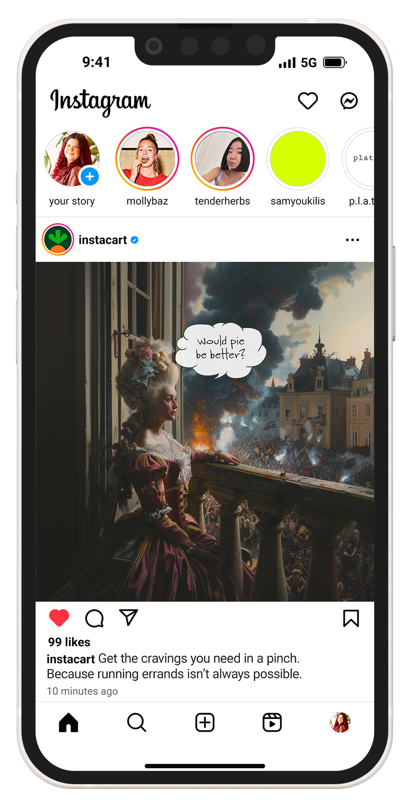Add to your story with blue plus
Image resolution: width=411 pixels, height=802 pixels.
[90, 177]
